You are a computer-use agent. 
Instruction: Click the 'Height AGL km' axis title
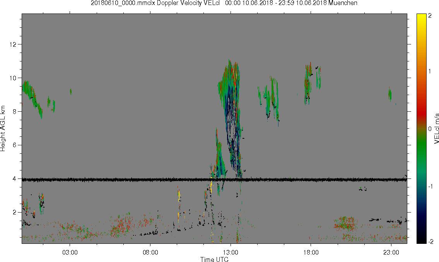click(x=3, y=128)
